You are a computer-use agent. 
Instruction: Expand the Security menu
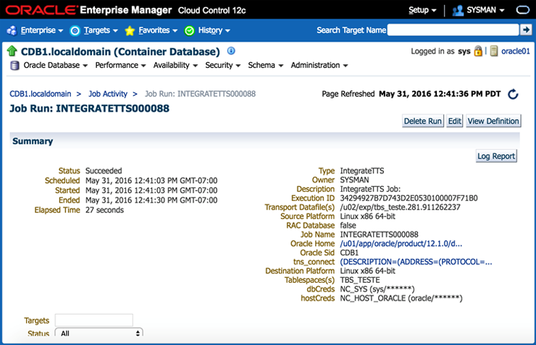(222, 65)
